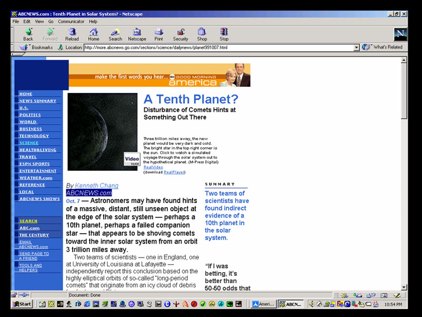Screen dimensions: 422x317
Task: Stop page loading with Stop button
Action: point(224,34)
